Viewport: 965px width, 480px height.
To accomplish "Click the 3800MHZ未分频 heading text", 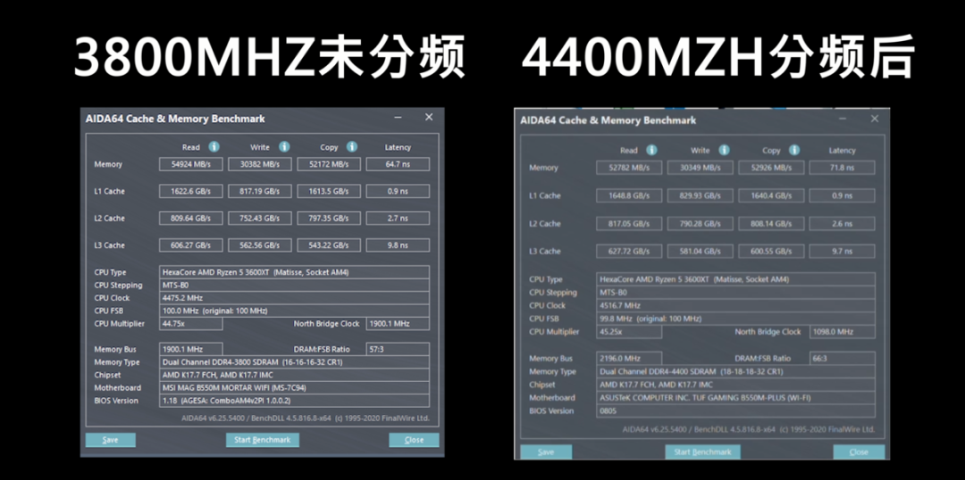I will (268, 58).
